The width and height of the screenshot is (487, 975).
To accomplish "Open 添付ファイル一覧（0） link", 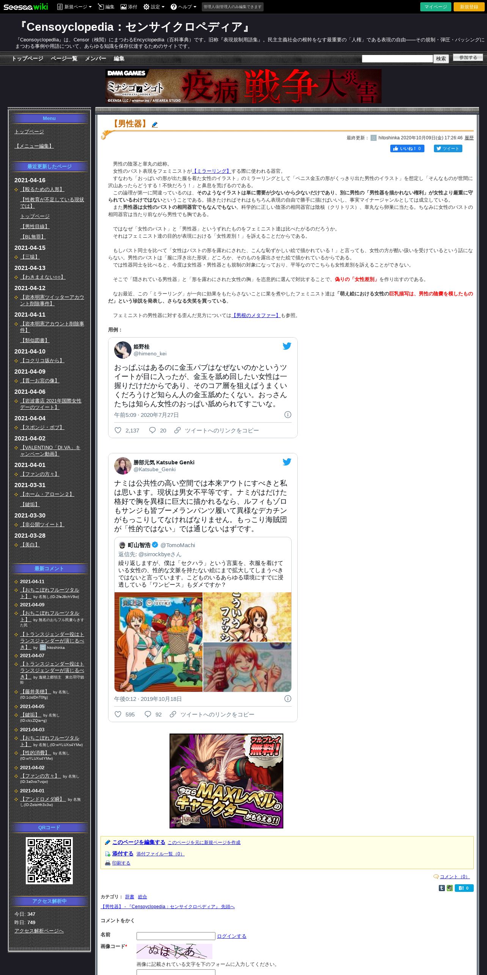I will [160, 854].
